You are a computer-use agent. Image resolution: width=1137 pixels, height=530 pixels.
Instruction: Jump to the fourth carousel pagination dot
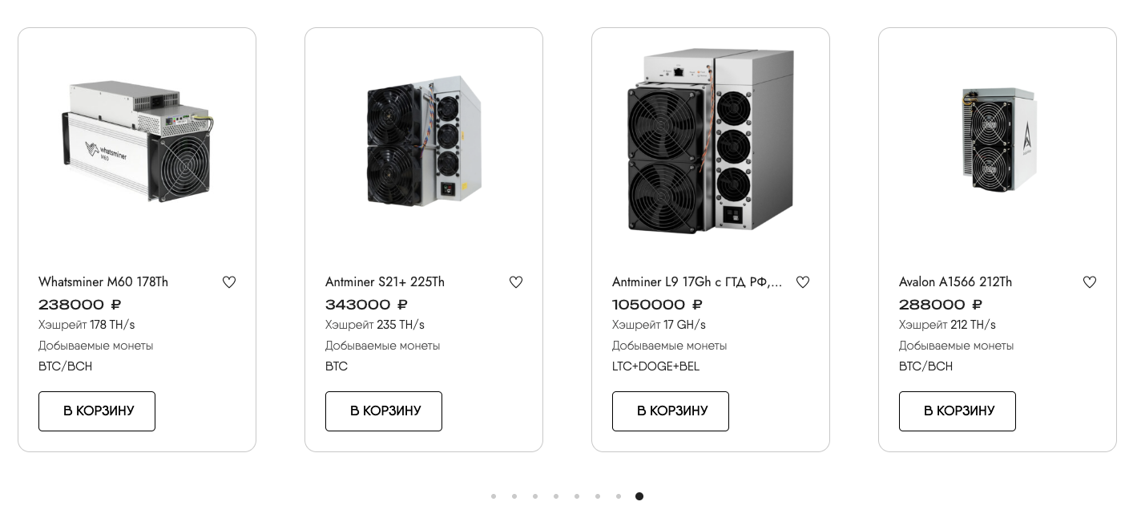pos(556,496)
